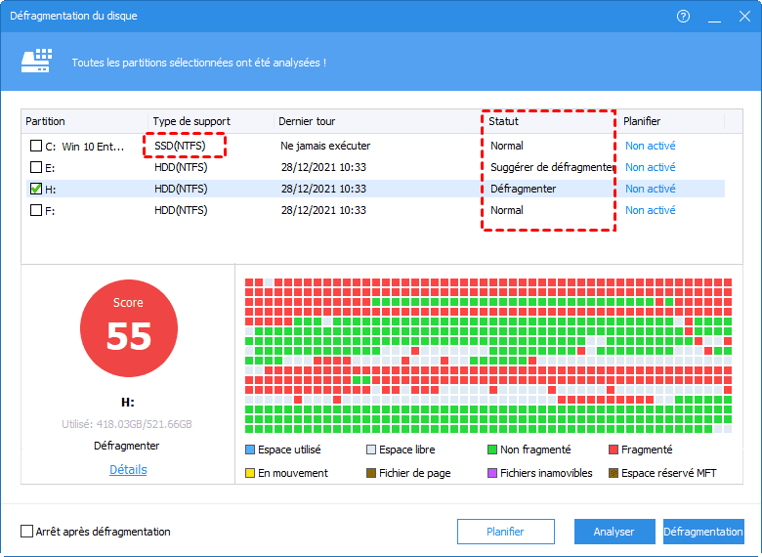The image size is (762, 557).
Task: Open the help question mark icon
Action: pos(683,16)
